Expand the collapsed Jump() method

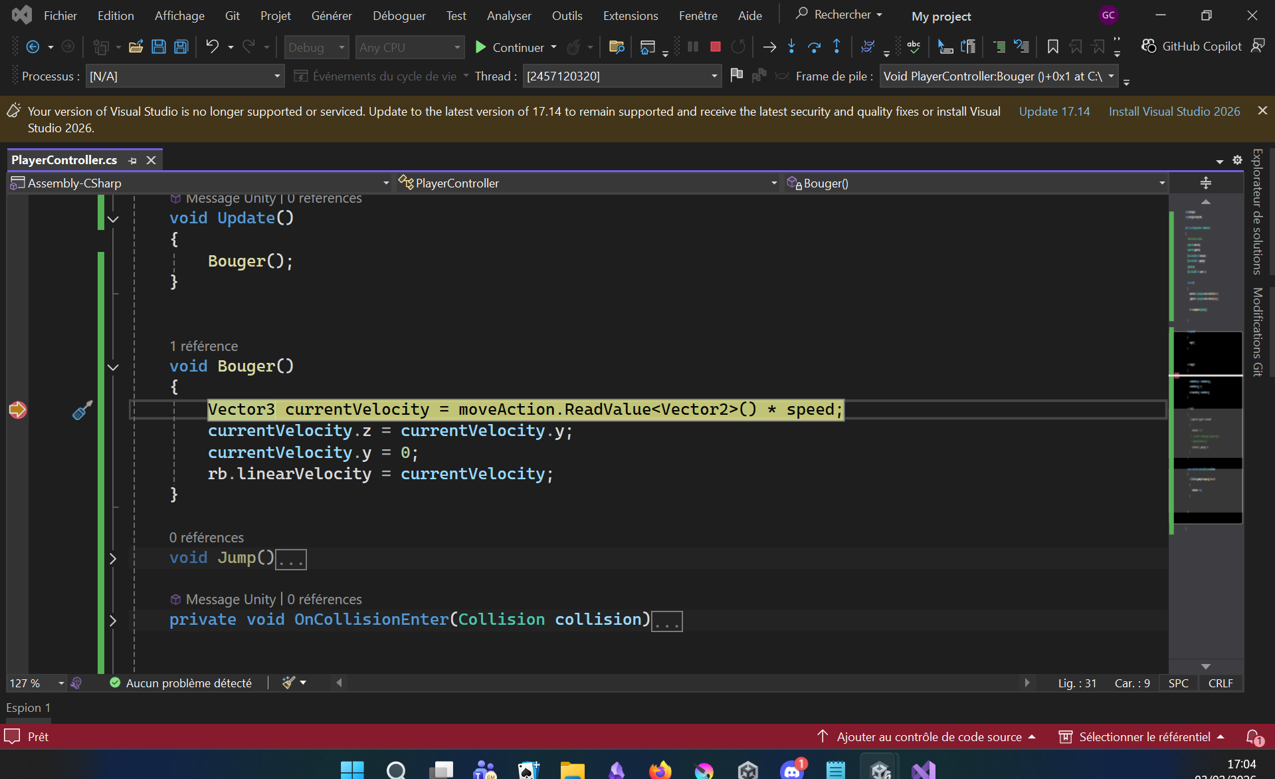[113, 558]
